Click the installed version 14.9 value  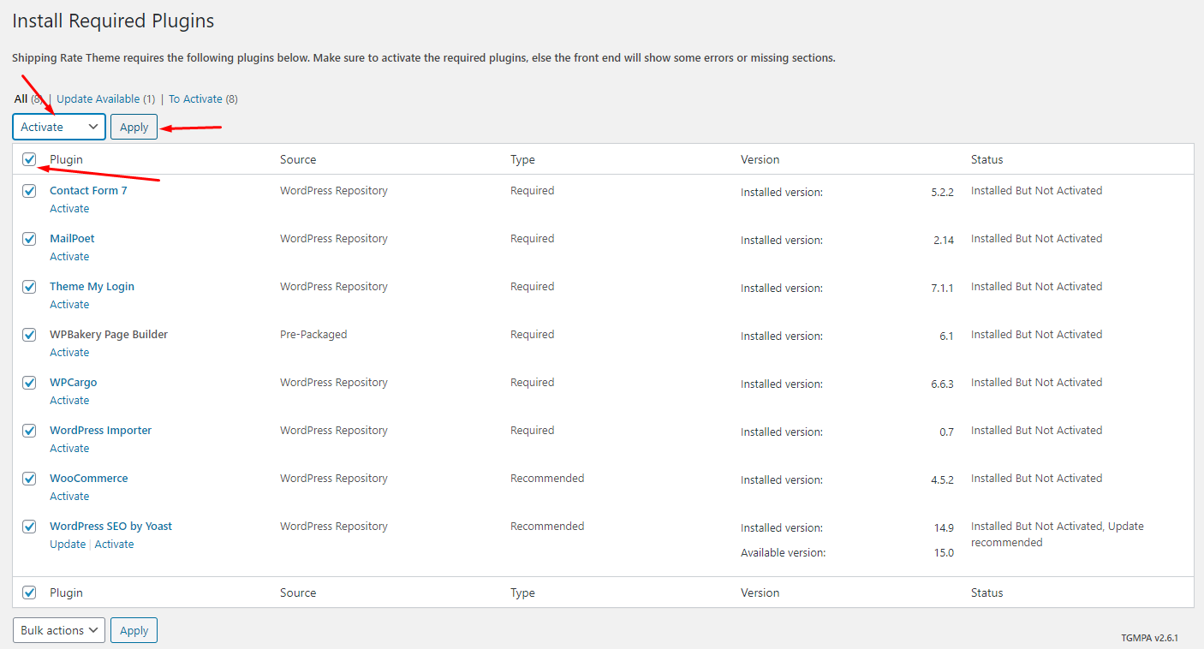944,528
